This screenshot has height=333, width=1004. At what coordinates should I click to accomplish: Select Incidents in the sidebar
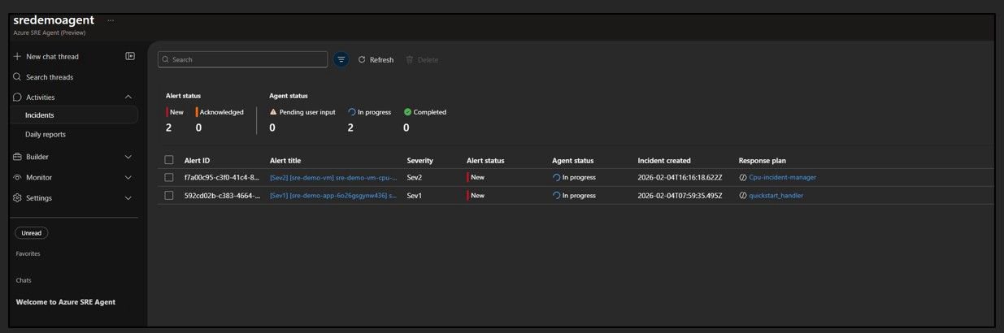[74, 115]
